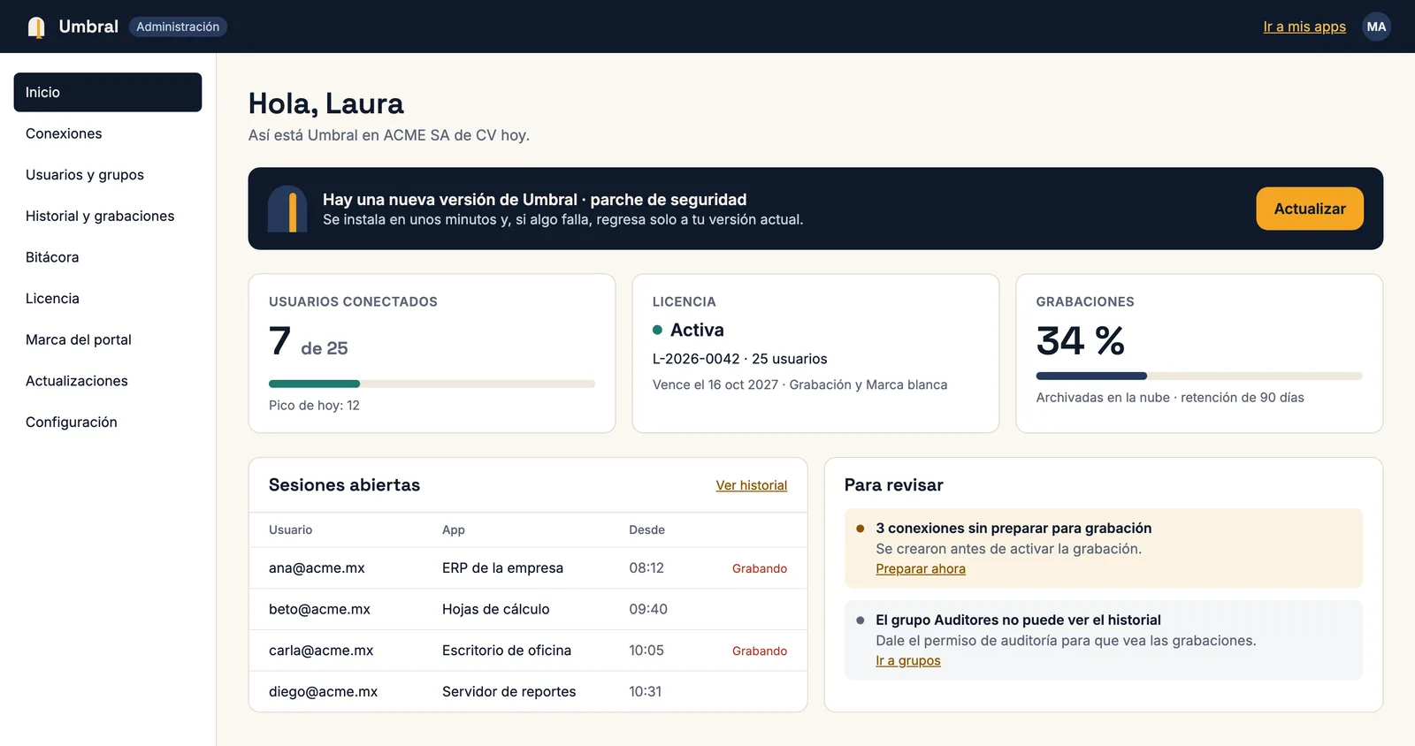This screenshot has height=746, width=1415.
Task: Click the App column header
Action: [x=454, y=530]
